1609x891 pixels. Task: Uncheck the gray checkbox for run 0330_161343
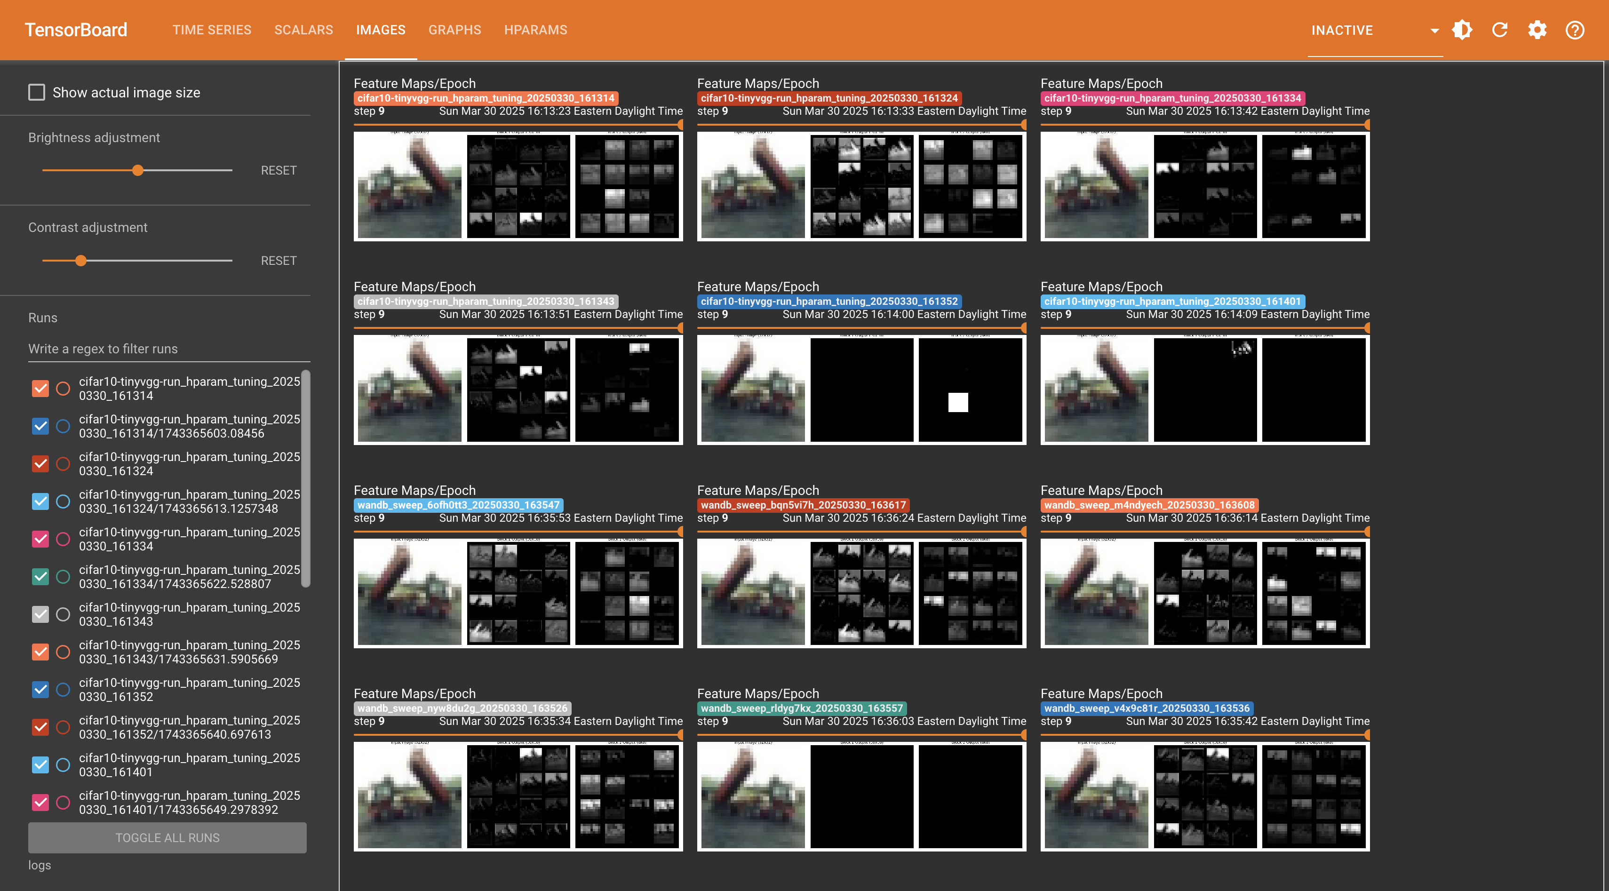click(x=40, y=614)
